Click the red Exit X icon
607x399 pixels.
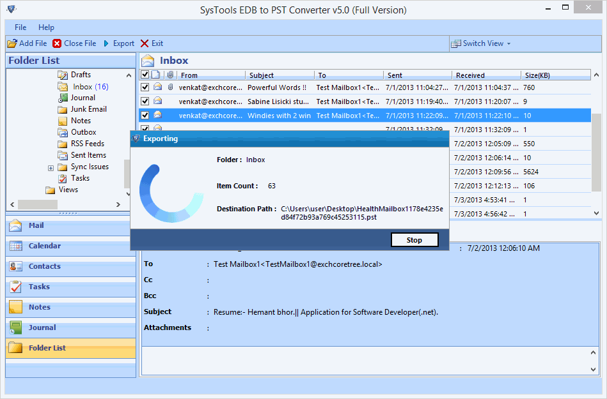point(145,43)
